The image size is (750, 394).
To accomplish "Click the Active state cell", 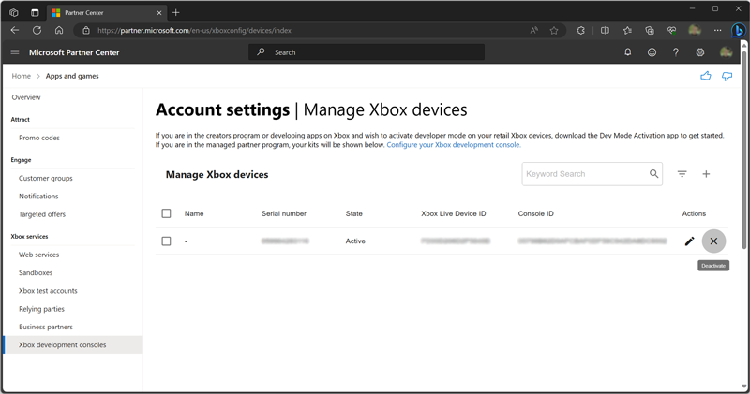I will (355, 241).
